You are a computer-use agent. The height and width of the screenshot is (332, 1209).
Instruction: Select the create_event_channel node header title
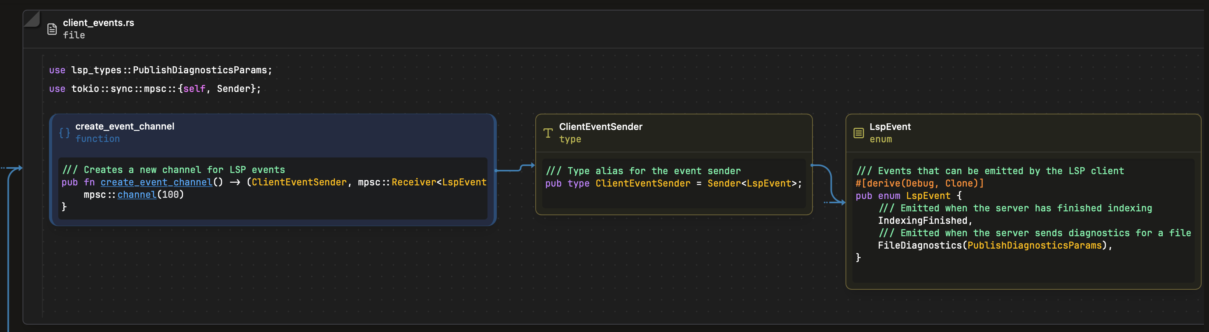coord(125,126)
